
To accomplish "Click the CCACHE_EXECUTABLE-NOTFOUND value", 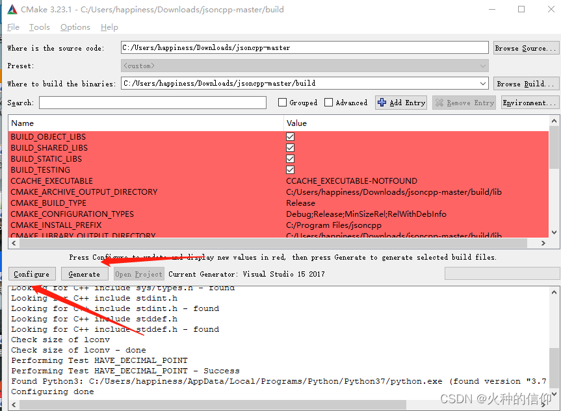I will tap(352, 181).
